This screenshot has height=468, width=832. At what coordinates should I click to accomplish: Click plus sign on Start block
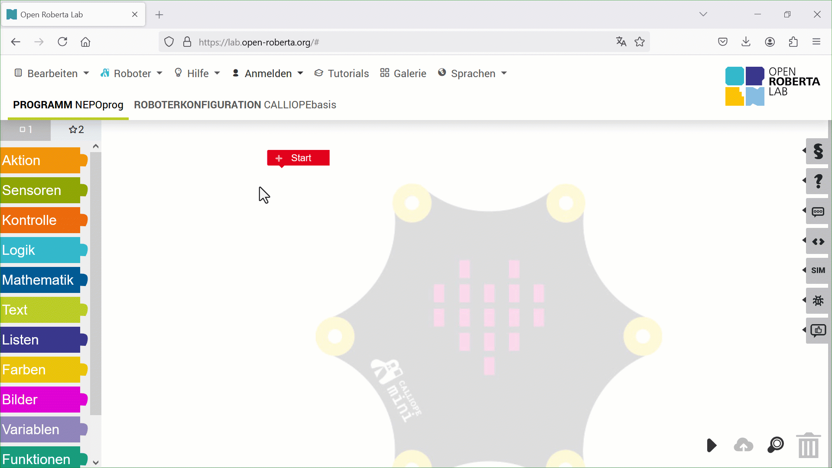(279, 158)
